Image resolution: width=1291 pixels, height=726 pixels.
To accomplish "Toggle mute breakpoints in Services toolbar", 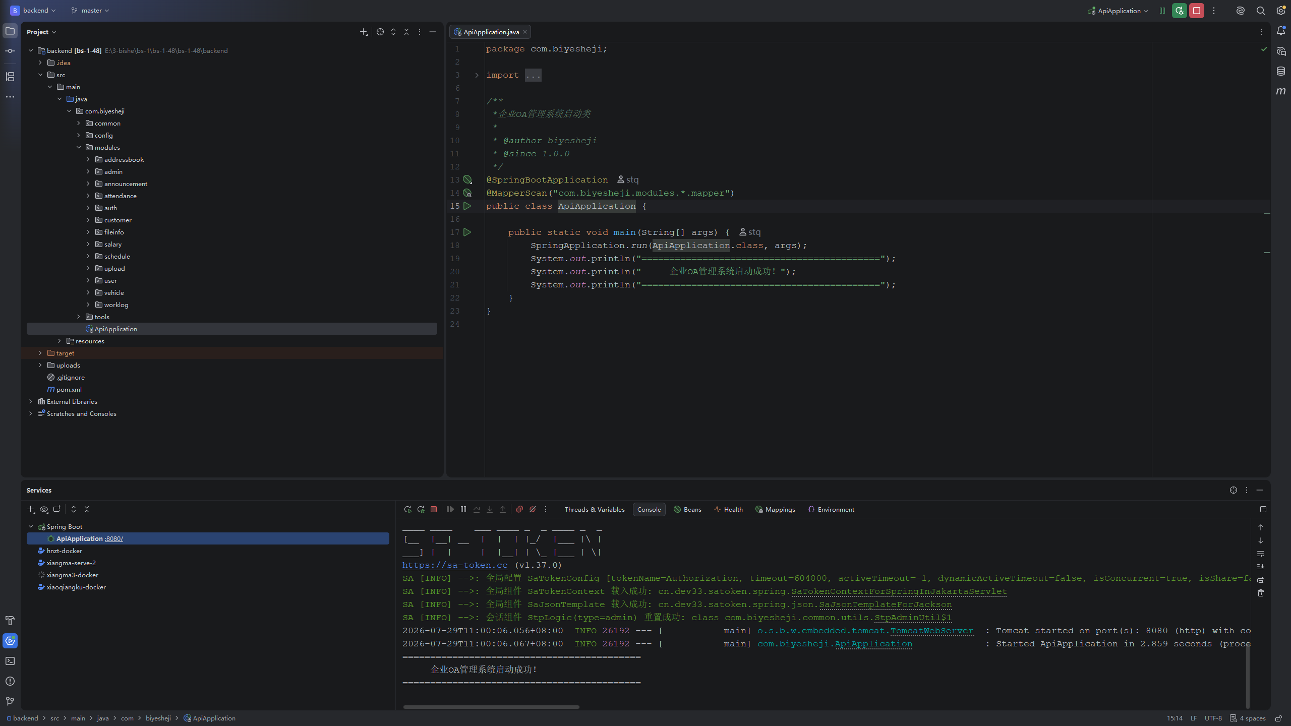I will tap(533, 510).
